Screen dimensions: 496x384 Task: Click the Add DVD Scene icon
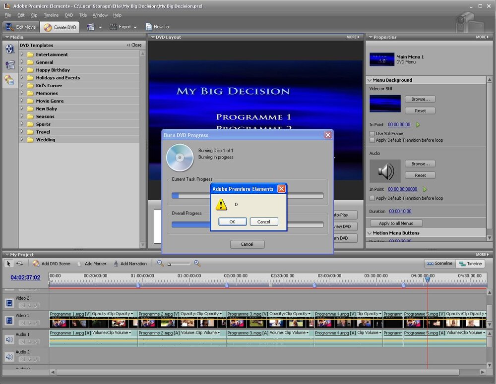(36, 263)
